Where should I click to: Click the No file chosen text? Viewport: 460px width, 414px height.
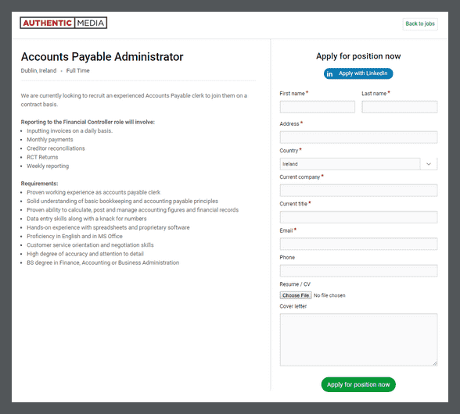point(329,295)
